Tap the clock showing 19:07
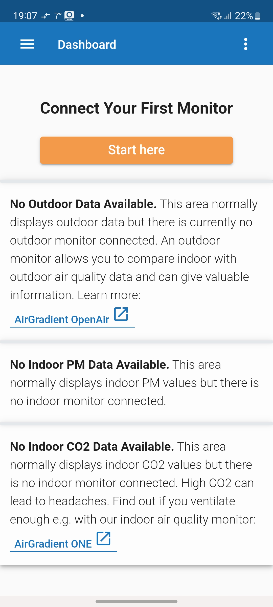This screenshot has width=273, height=607. (25, 16)
